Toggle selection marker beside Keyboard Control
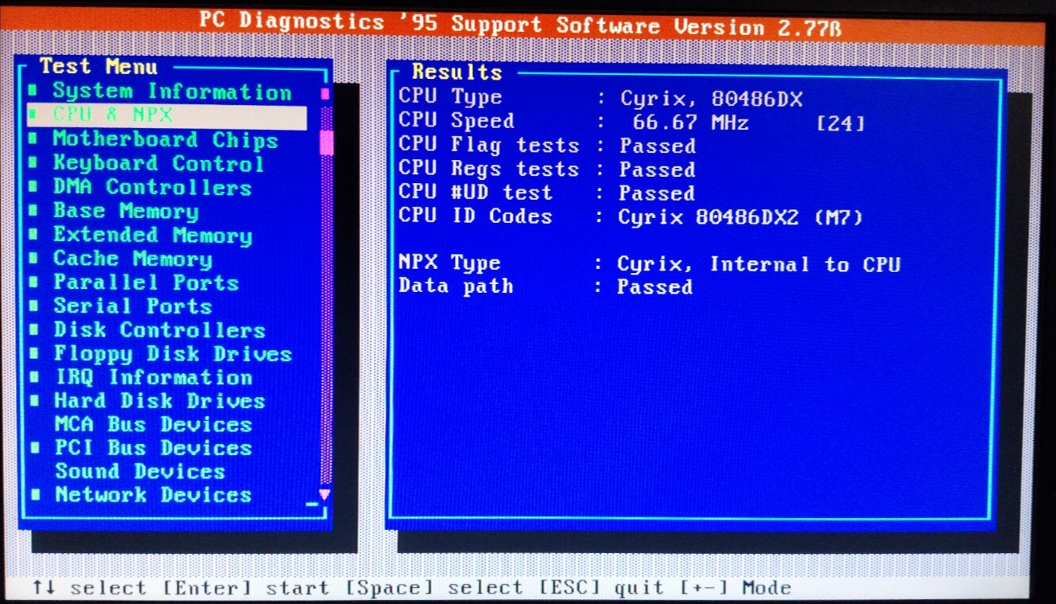The height and width of the screenshot is (604, 1056). pos(33,164)
